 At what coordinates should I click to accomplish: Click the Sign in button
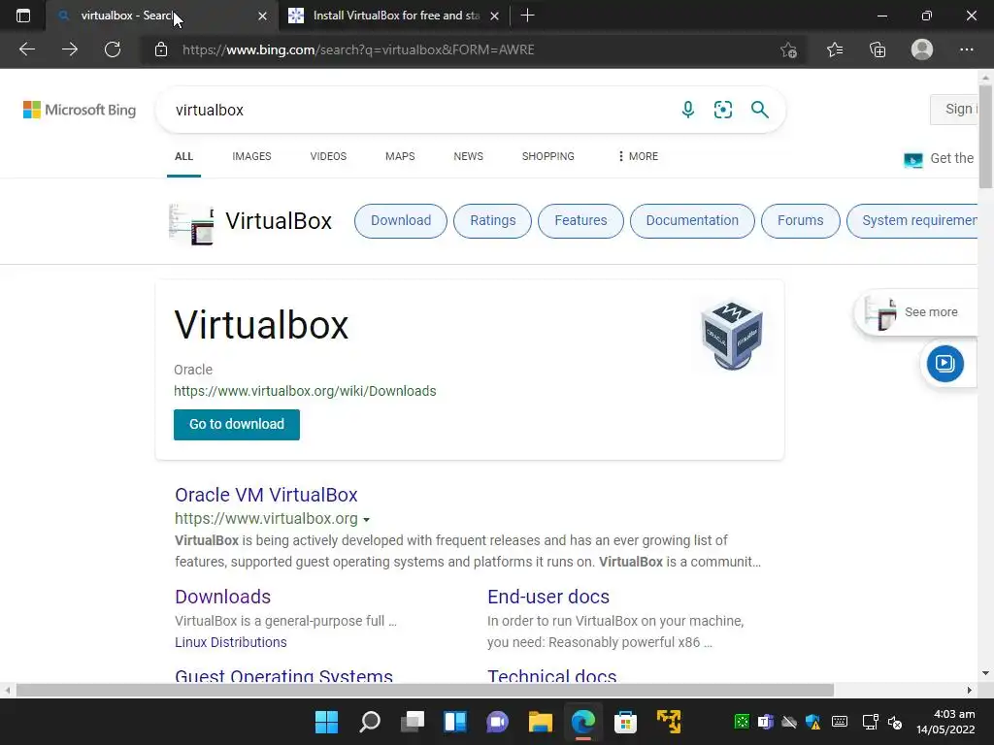(x=955, y=109)
